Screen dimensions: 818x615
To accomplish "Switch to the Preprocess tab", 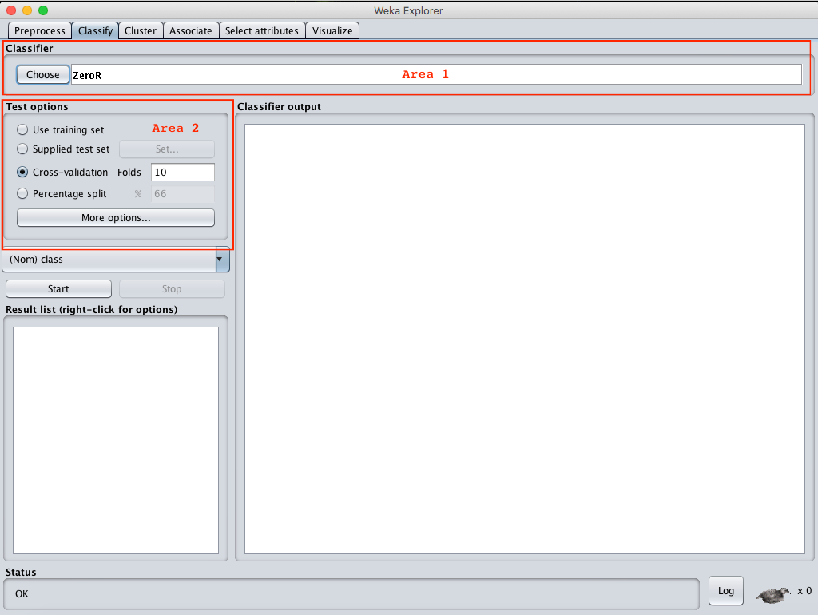I will [x=40, y=31].
